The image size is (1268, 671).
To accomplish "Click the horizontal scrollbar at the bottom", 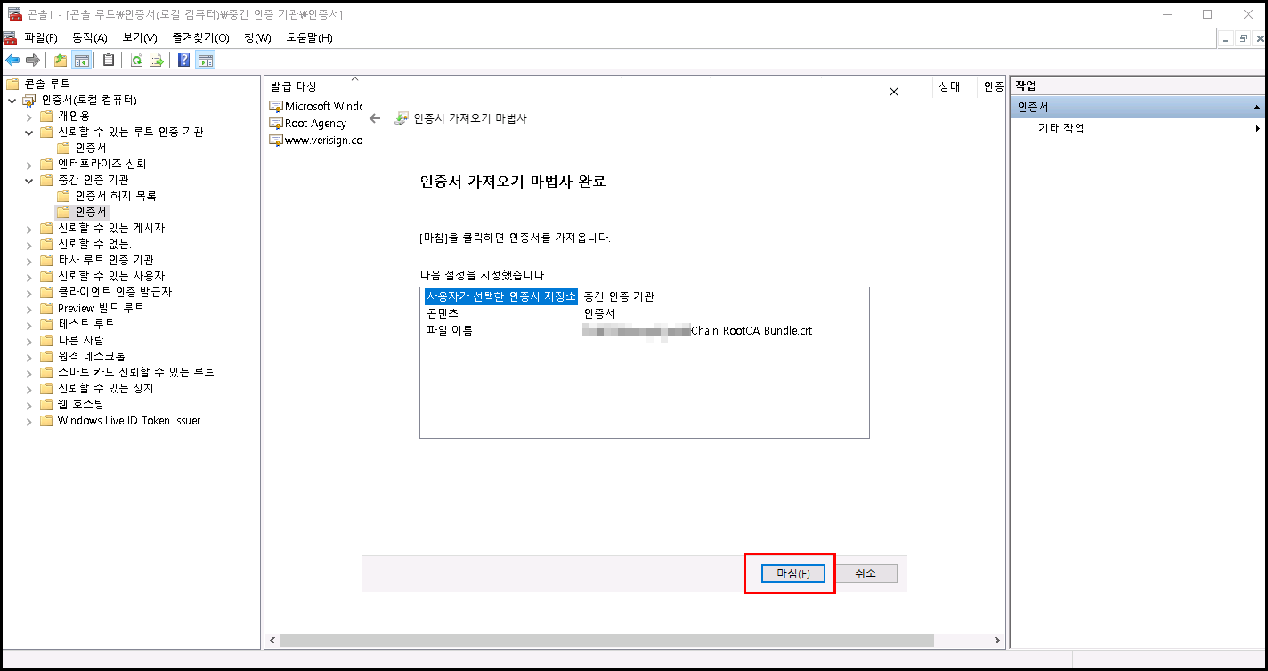I will (606, 640).
